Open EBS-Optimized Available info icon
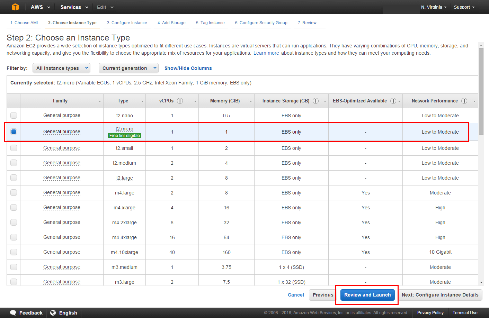This screenshot has width=489, height=318. (x=393, y=101)
